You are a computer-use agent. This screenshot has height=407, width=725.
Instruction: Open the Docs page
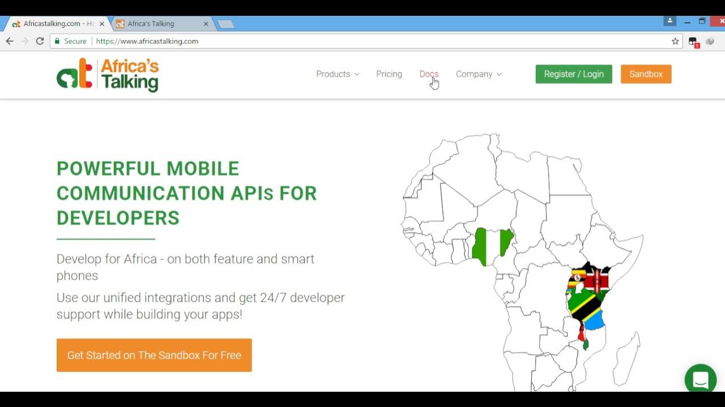tap(429, 74)
